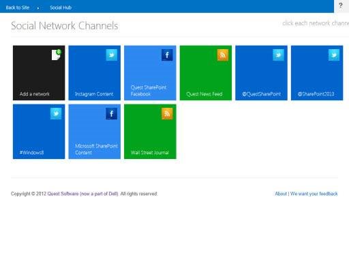Image resolution: width=349 pixels, height=262 pixels.
Task: Click RSS icon on Quest News Feed tile
Action: click(223, 55)
